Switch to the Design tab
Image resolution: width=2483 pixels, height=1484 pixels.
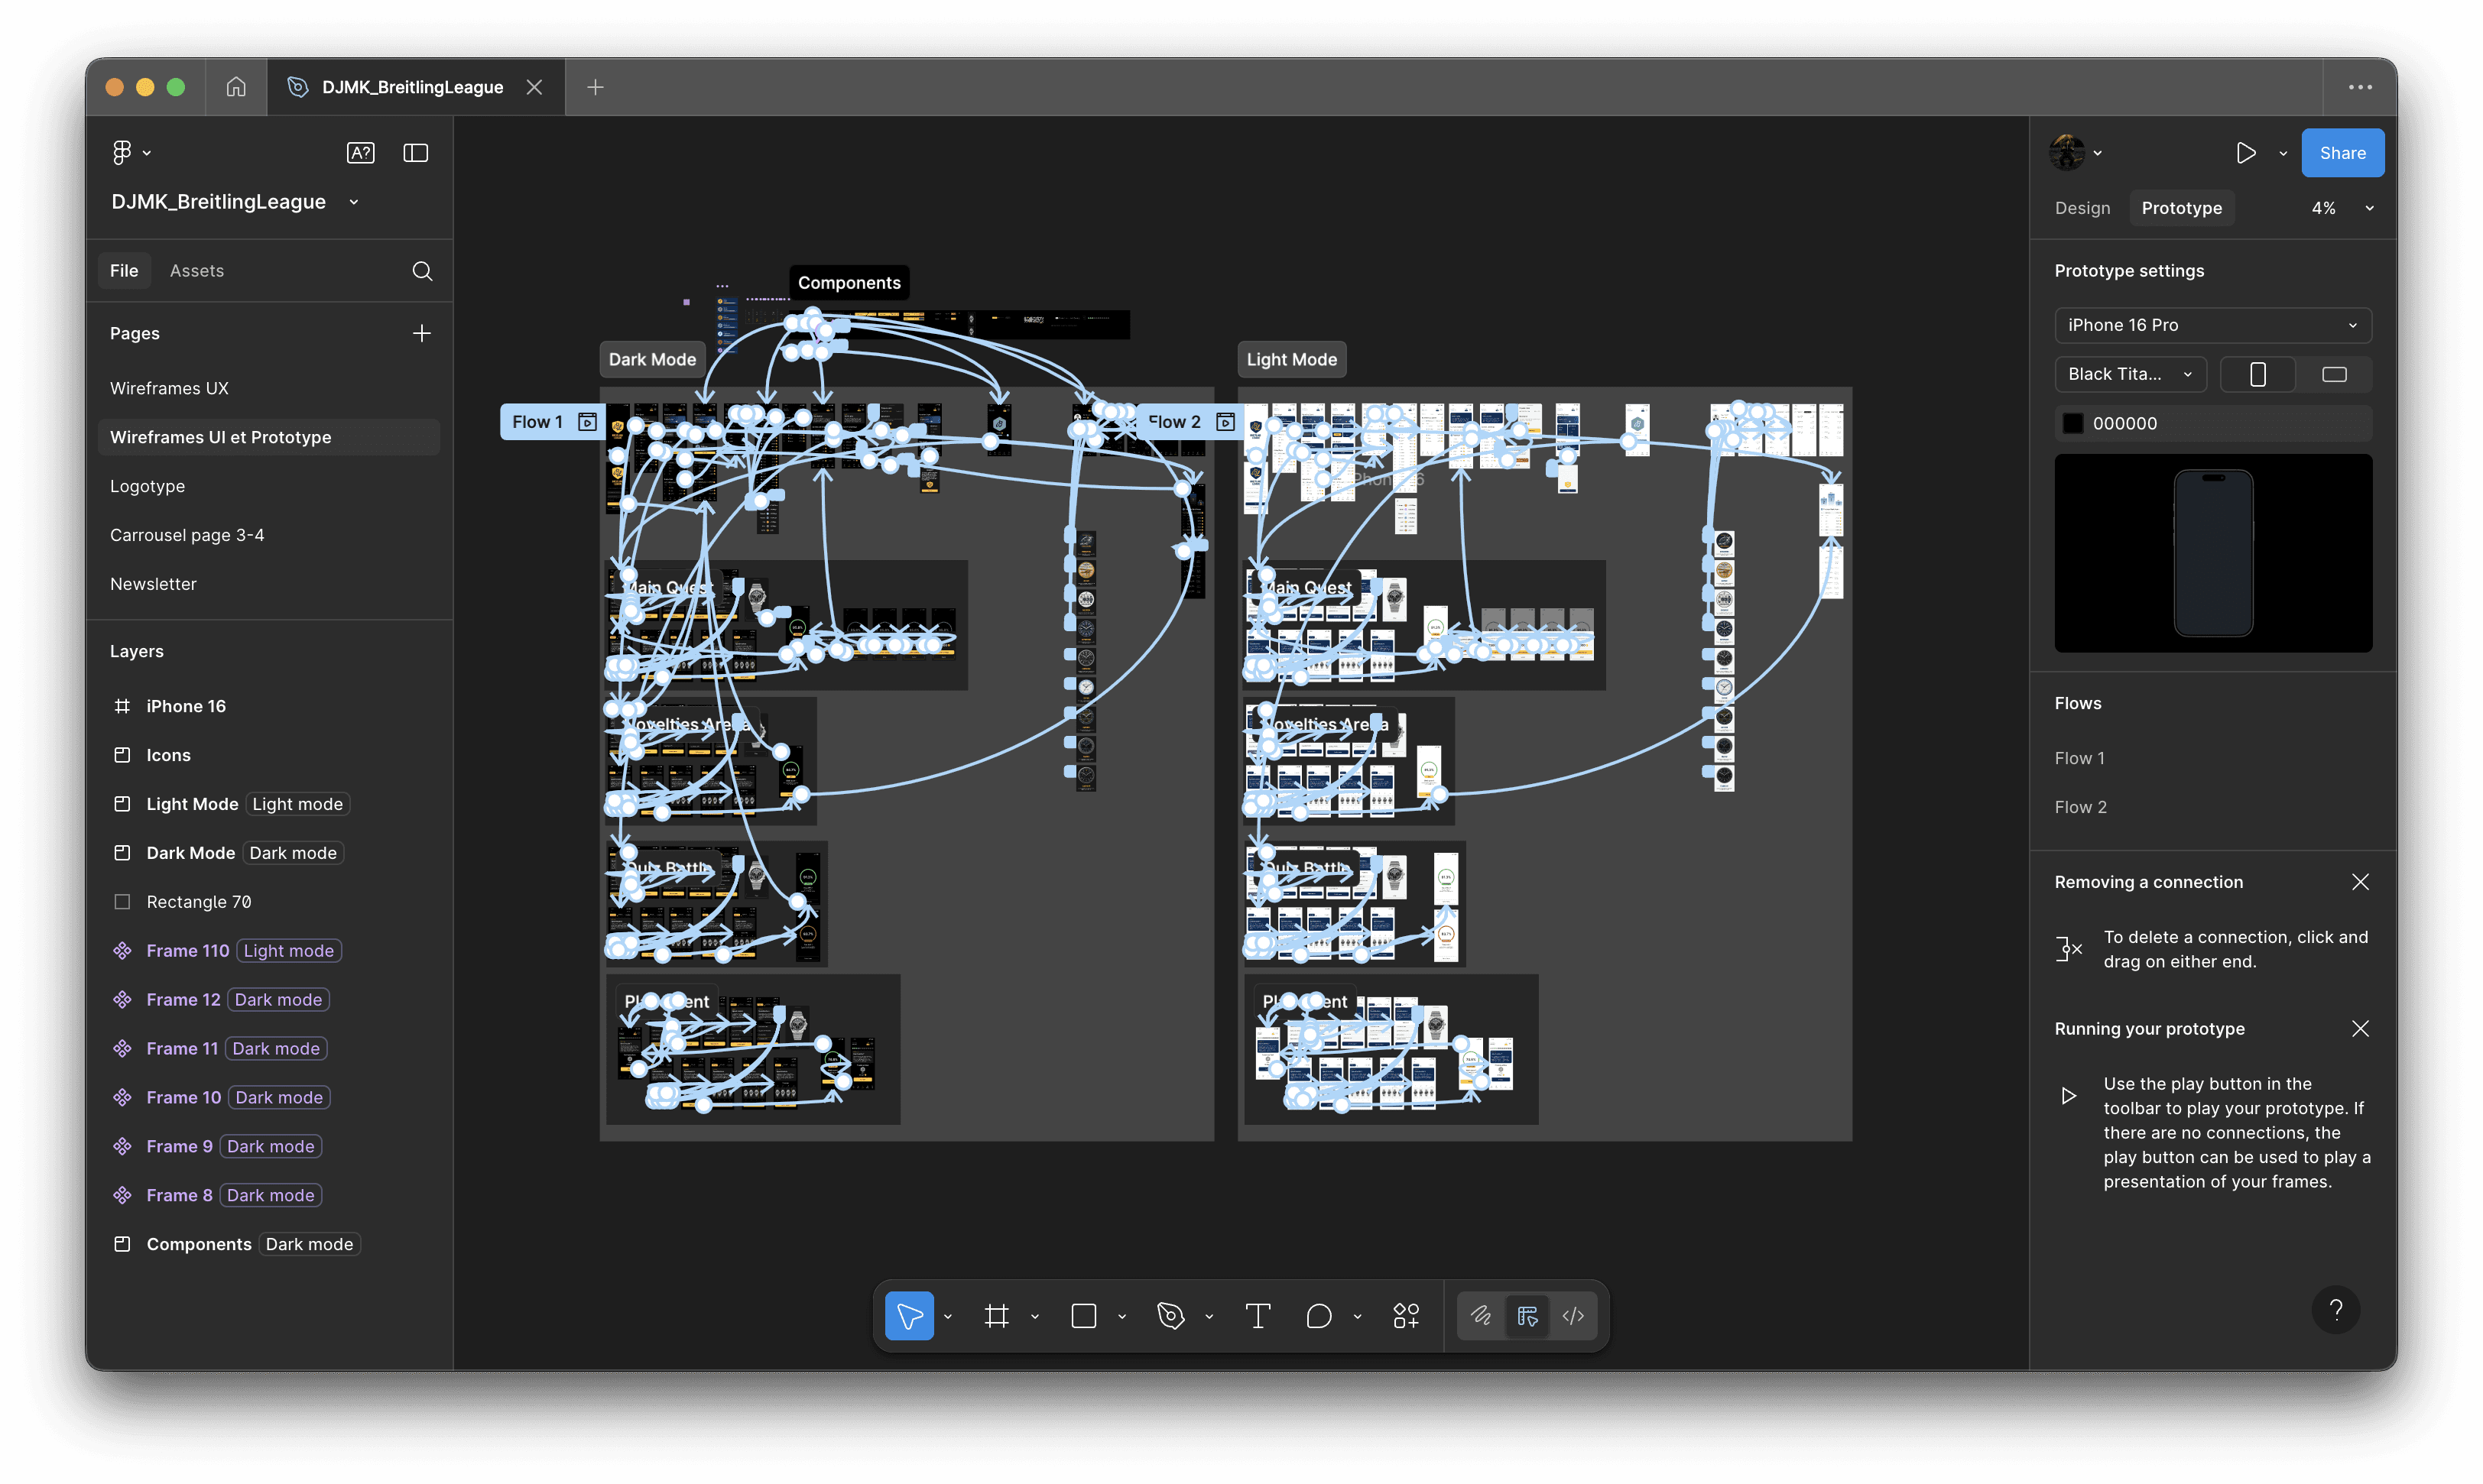pyautogui.click(x=2082, y=208)
